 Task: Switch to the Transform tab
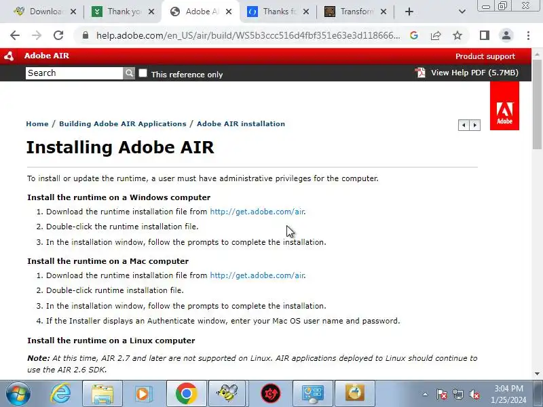coord(356,12)
